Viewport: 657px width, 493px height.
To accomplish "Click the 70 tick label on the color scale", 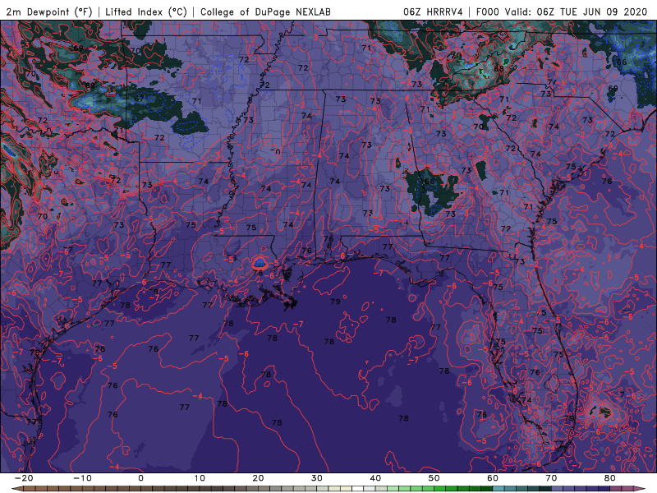I will 551,478.
